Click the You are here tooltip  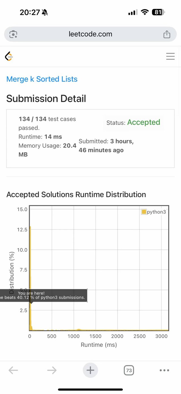click(x=44, y=295)
